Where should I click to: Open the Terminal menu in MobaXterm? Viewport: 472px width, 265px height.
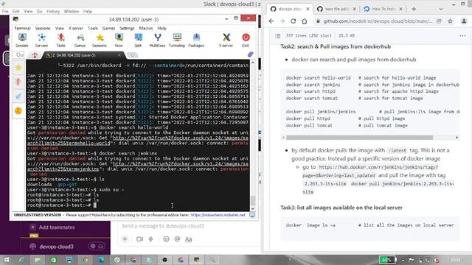pyautogui.click(x=22, y=28)
